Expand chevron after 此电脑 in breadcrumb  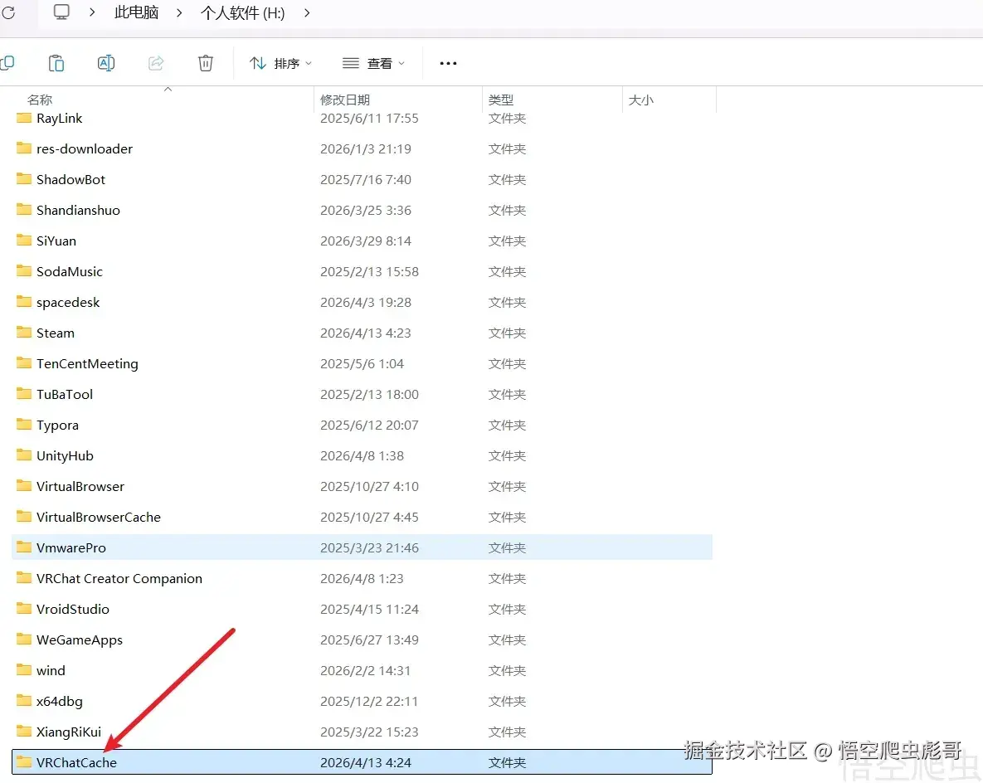pyautogui.click(x=179, y=12)
